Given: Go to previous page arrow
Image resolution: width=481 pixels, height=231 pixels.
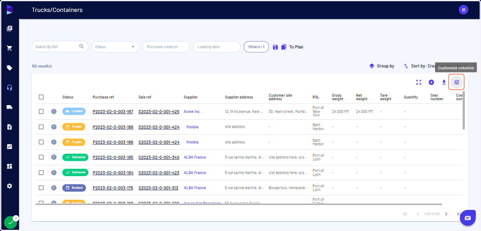Looking at the screenshot, I should 418,214.
